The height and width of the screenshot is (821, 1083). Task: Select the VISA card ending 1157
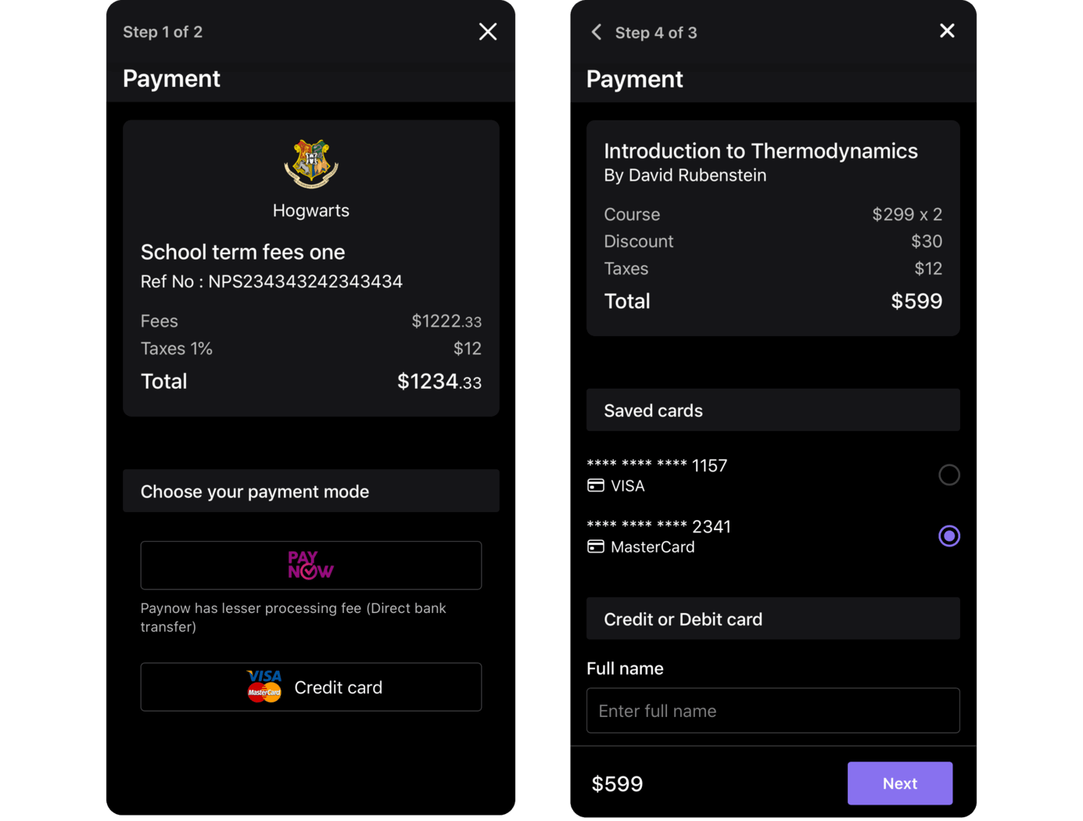coord(949,475)
